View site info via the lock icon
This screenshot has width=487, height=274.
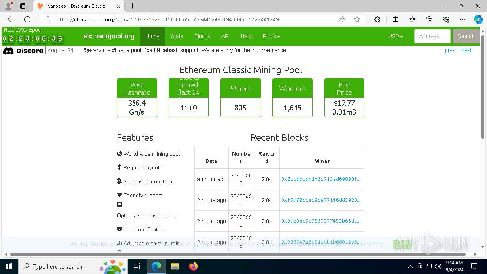pos(48,19)
